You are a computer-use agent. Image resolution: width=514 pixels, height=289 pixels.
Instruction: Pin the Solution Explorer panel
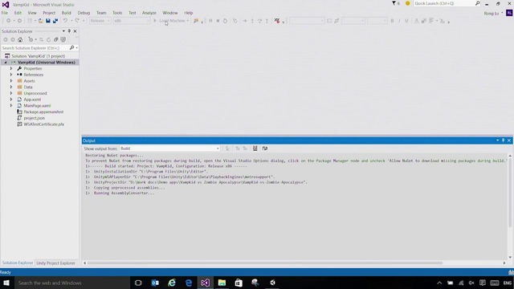(x=69, y=31)
